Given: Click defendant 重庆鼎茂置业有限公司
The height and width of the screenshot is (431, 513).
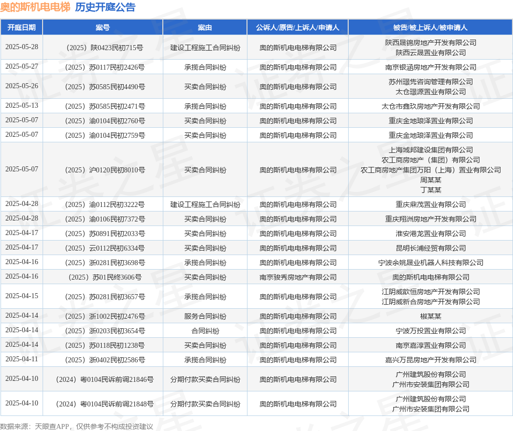Looking at the screenshot, I should click(x=430, y=205).
